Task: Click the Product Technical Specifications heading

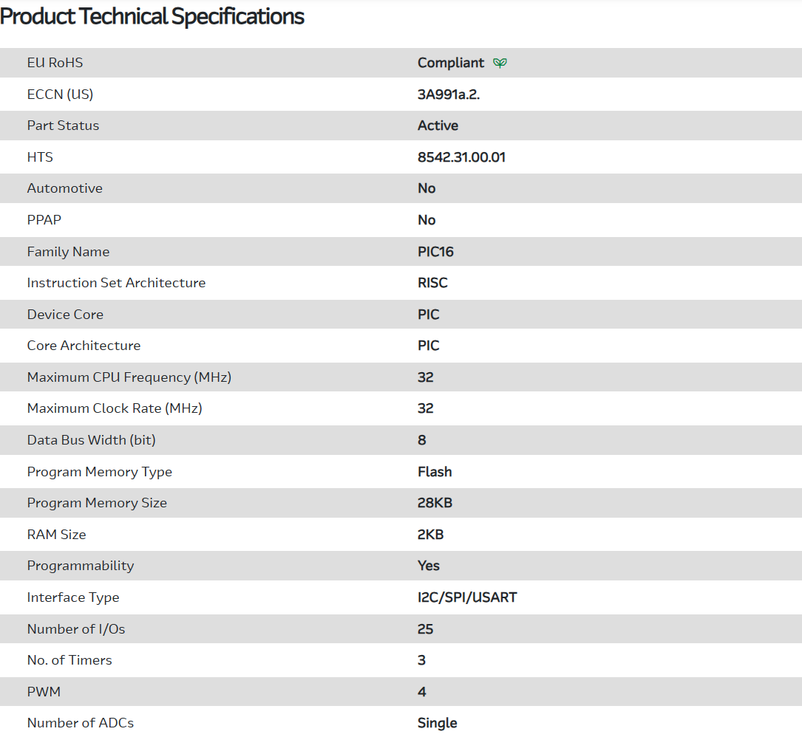Action: coord(152,17)
